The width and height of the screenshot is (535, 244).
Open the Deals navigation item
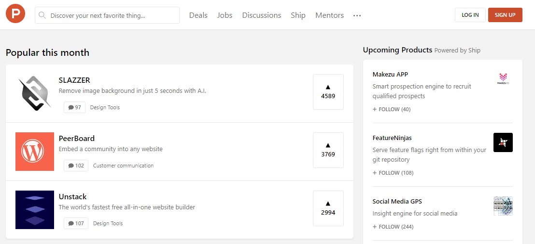click(198, 15)
